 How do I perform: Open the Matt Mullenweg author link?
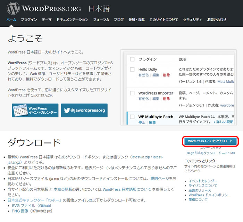pyautogui.click(x=226, y=82)
